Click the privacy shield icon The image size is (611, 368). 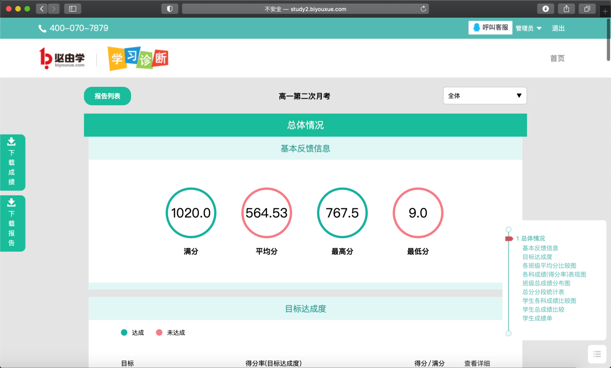(170, 9)
